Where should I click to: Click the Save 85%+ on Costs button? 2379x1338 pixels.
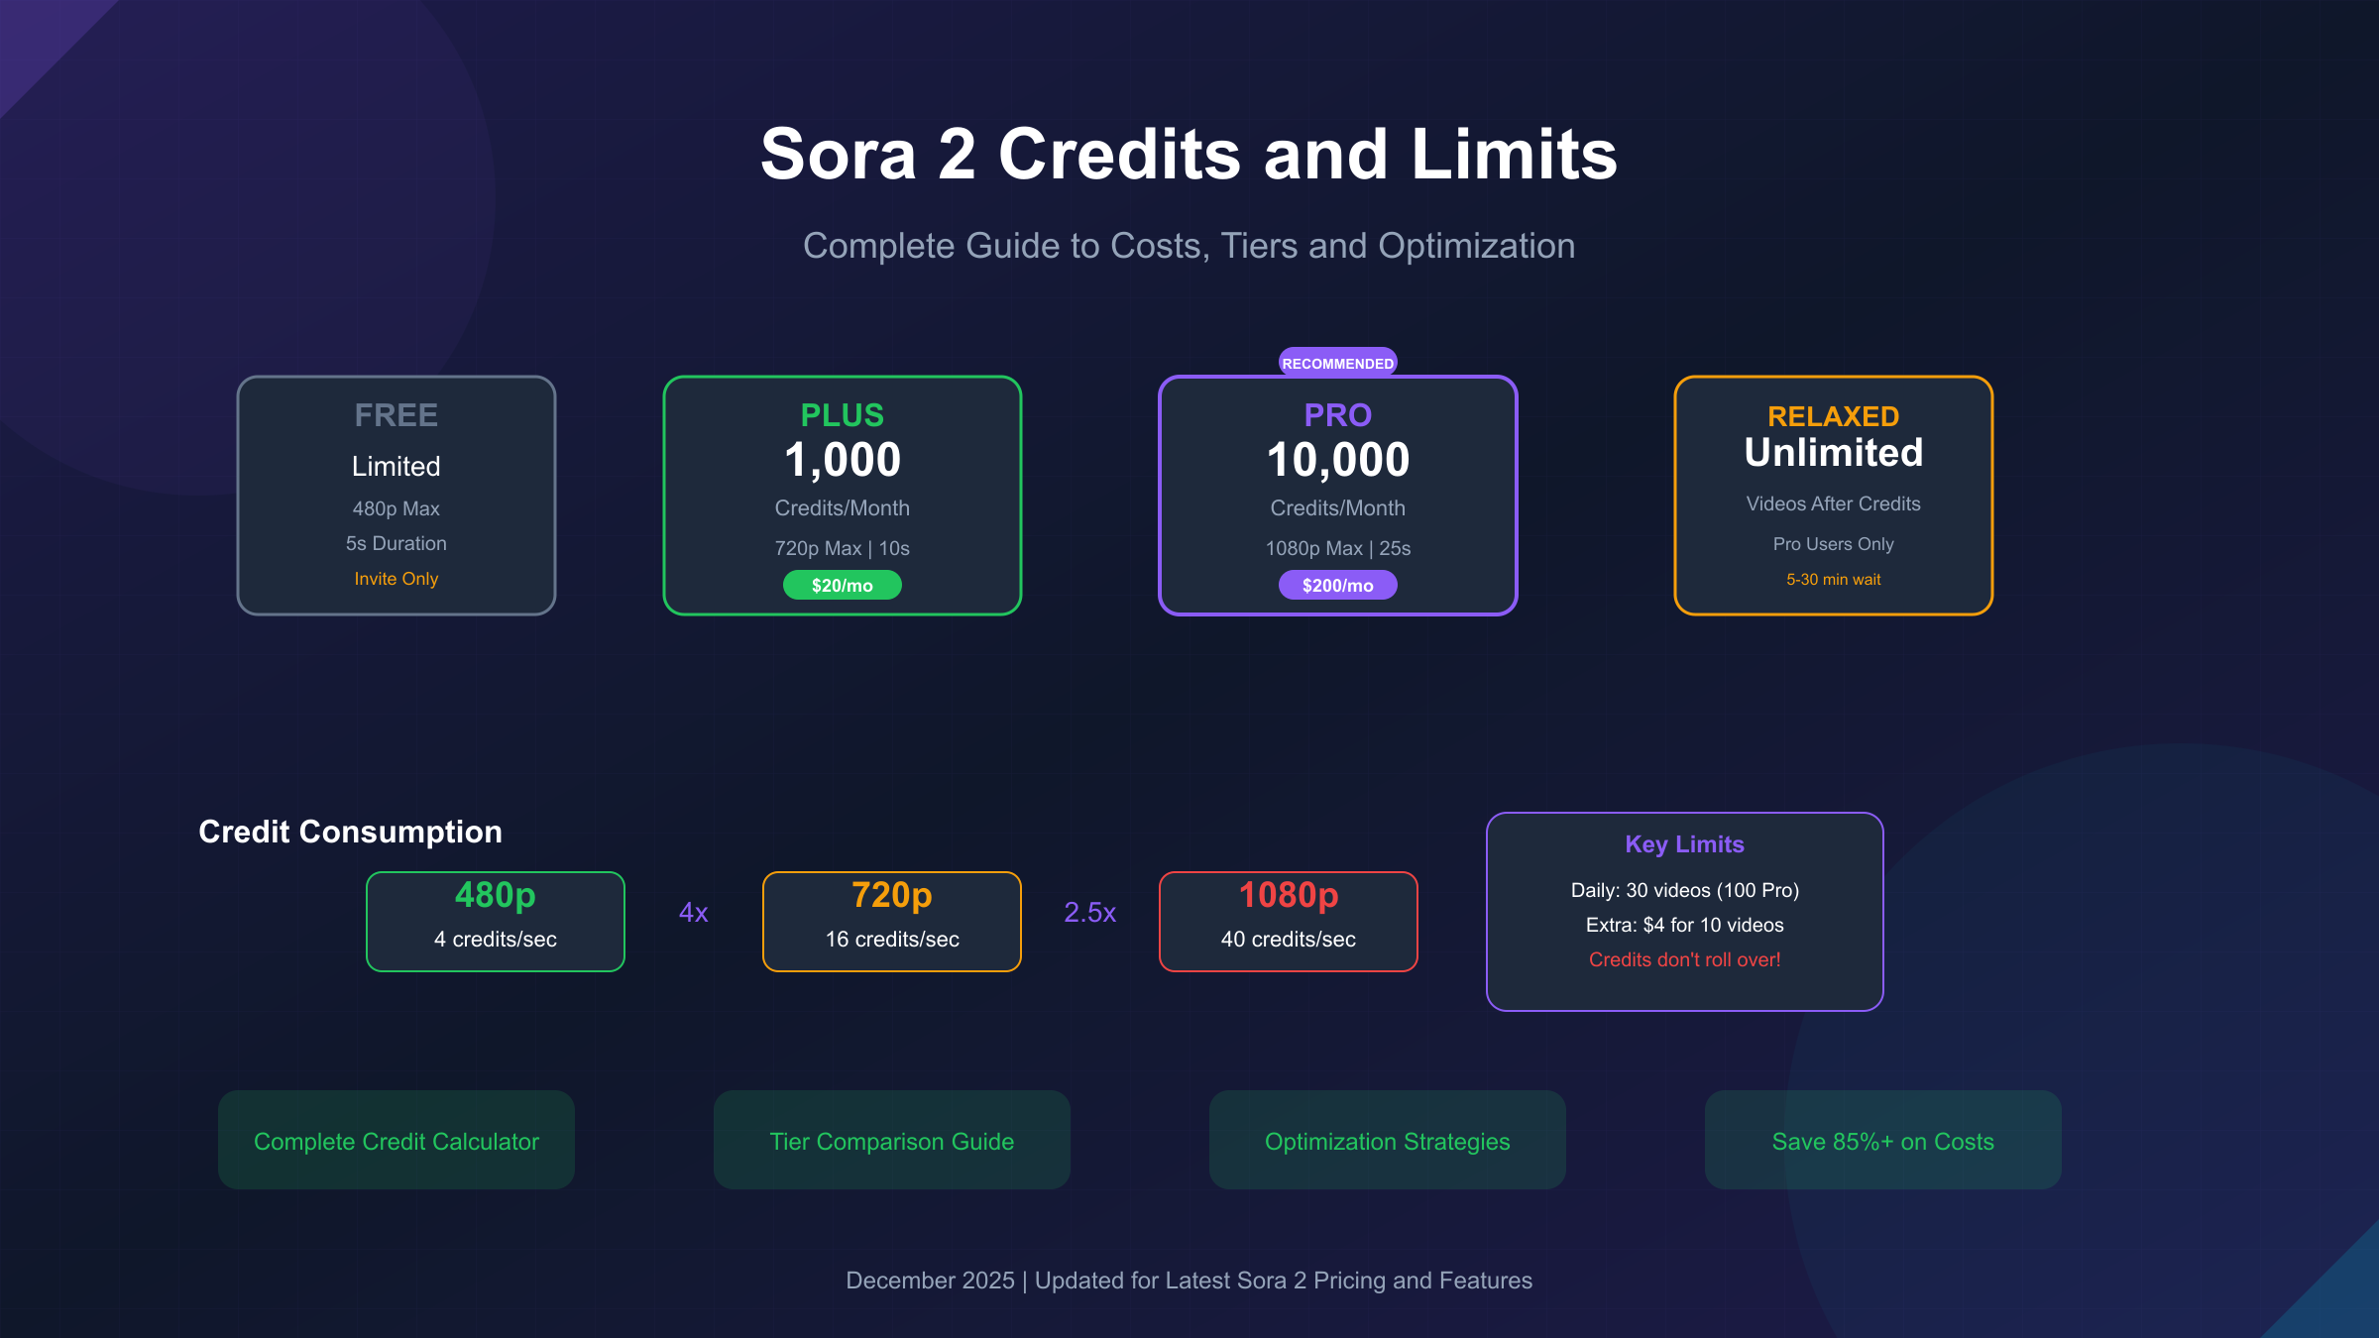click(x=1883, y=1141)
